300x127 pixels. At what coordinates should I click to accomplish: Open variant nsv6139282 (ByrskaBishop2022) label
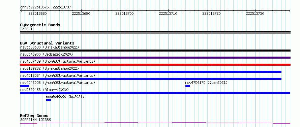click(x=50, y=68)
